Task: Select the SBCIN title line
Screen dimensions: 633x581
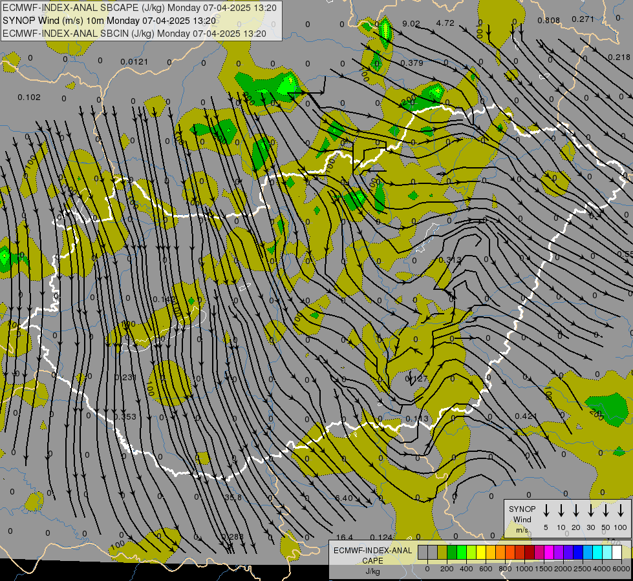Action: pyautogui.click(x=134, y=34)
